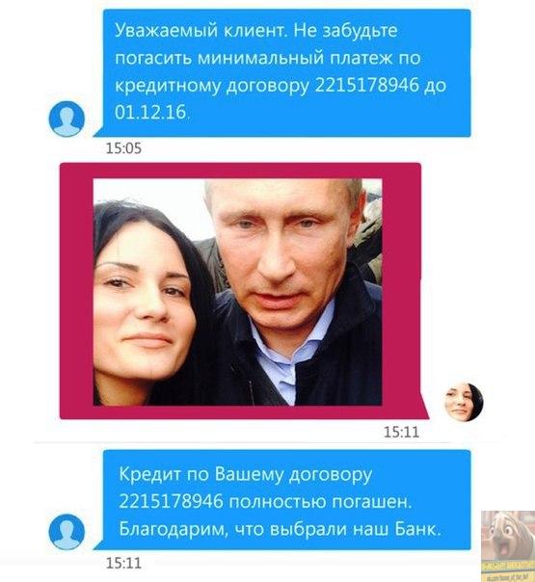Open the selfie photo attachment

click(237, 292)
